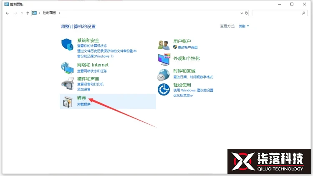Open 使用 Windows 建议的设置 link
Viewport: 313px width, 176px height.
(x=193, y=90)
